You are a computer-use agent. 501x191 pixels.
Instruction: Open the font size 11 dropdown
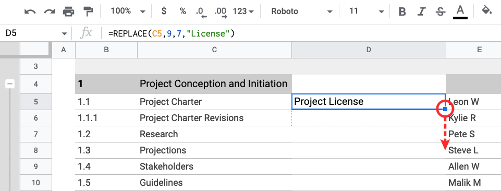[366, 11]
